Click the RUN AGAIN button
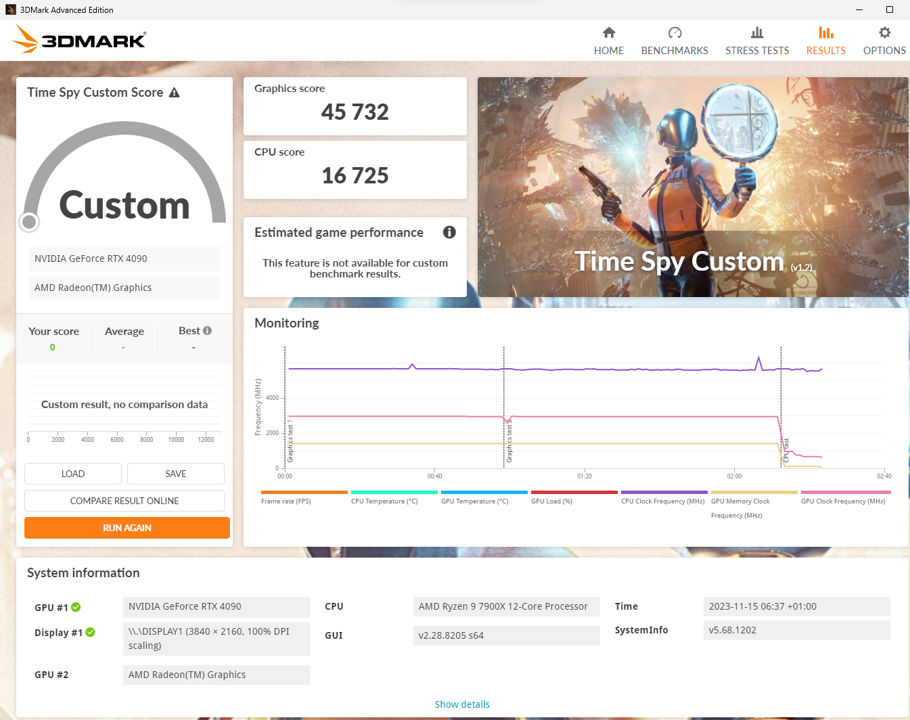 tap(127, 528)
